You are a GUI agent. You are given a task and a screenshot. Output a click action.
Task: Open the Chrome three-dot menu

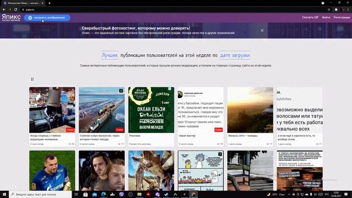pyautogui.click(x=348, y=10)
